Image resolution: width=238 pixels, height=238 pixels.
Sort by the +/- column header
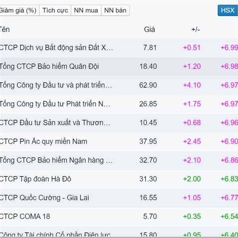click(196, 29)
